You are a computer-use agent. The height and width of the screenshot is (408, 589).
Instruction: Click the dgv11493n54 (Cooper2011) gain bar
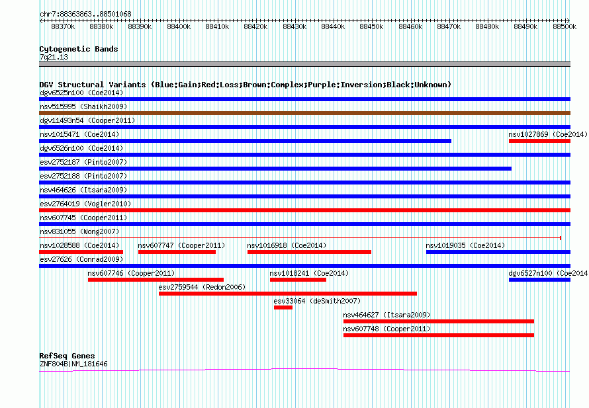click(304, 127)
